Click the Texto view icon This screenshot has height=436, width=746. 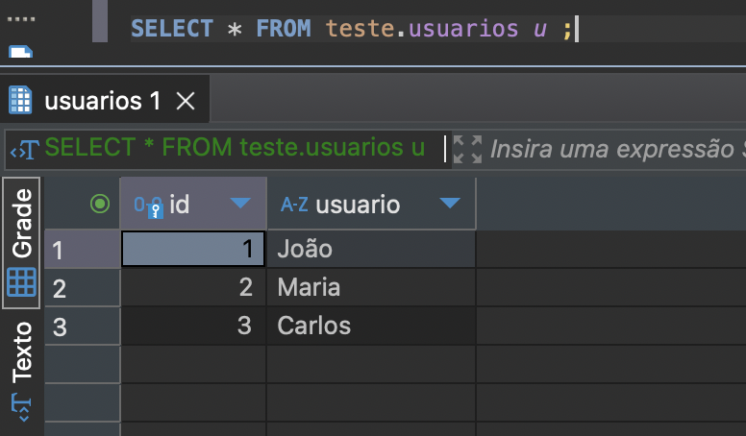click(x=21, y=407)
